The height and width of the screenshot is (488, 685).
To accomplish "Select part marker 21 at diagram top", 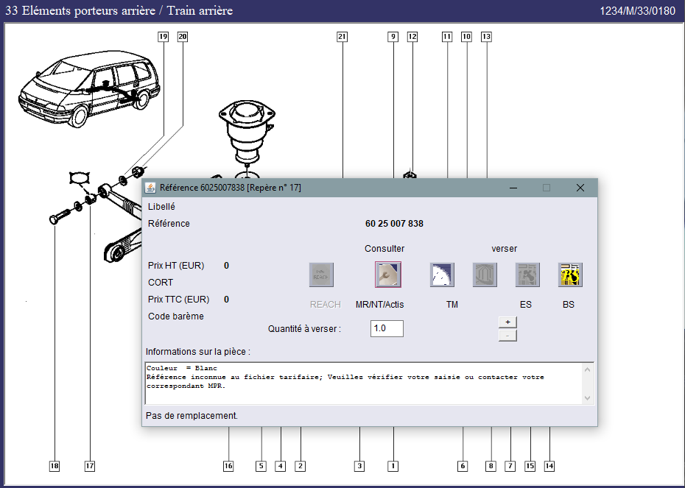I will point(342,36).
